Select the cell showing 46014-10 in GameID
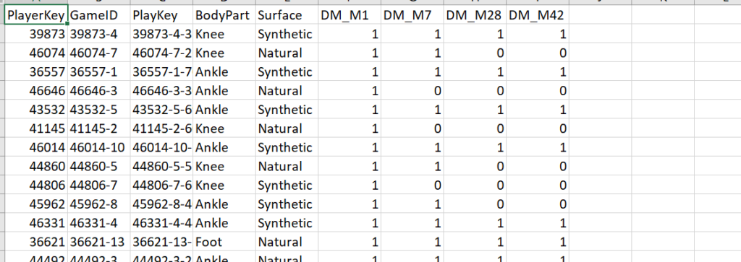Viewport: 741px width, 262px height. 99,147
